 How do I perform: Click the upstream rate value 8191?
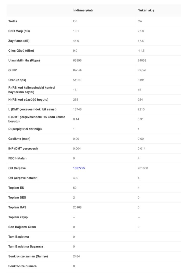tap(141, 80)
